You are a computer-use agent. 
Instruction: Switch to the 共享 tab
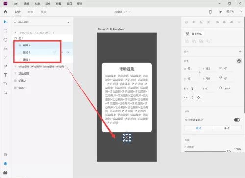[x=43, y=12]
